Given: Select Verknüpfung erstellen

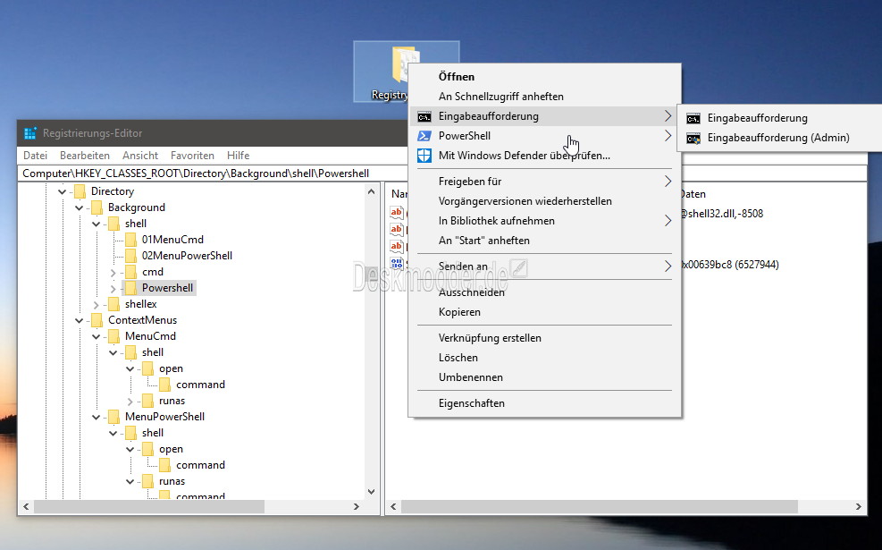Looking at the screenshot, I should (x=544, y=338).
